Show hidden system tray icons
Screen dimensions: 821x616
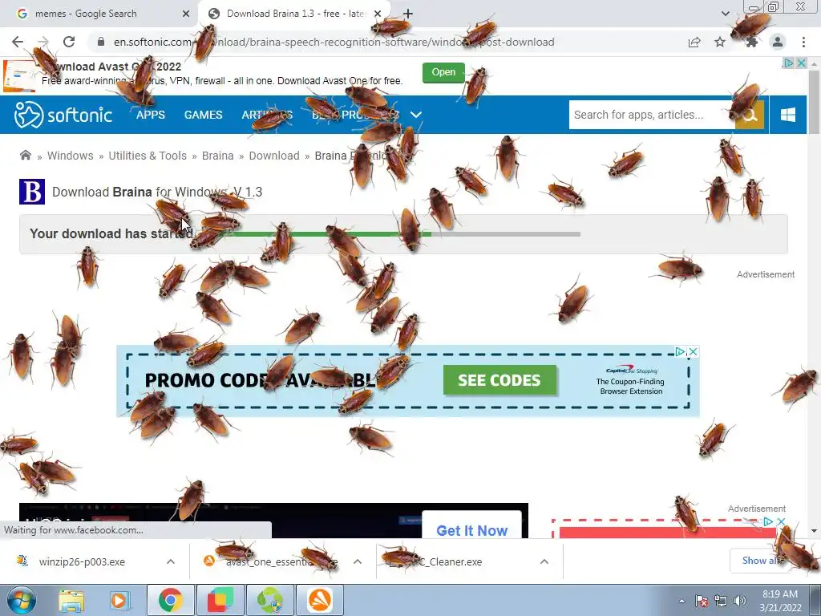point(681,601)
